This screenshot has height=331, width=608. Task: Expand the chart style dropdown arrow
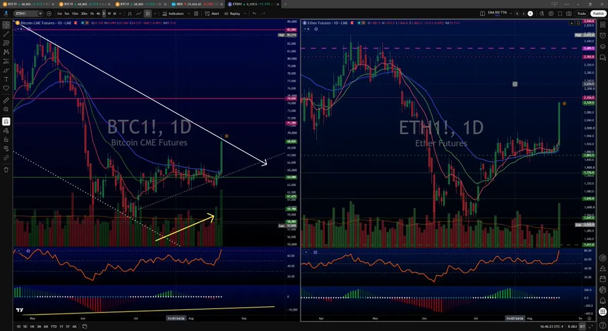155,13
